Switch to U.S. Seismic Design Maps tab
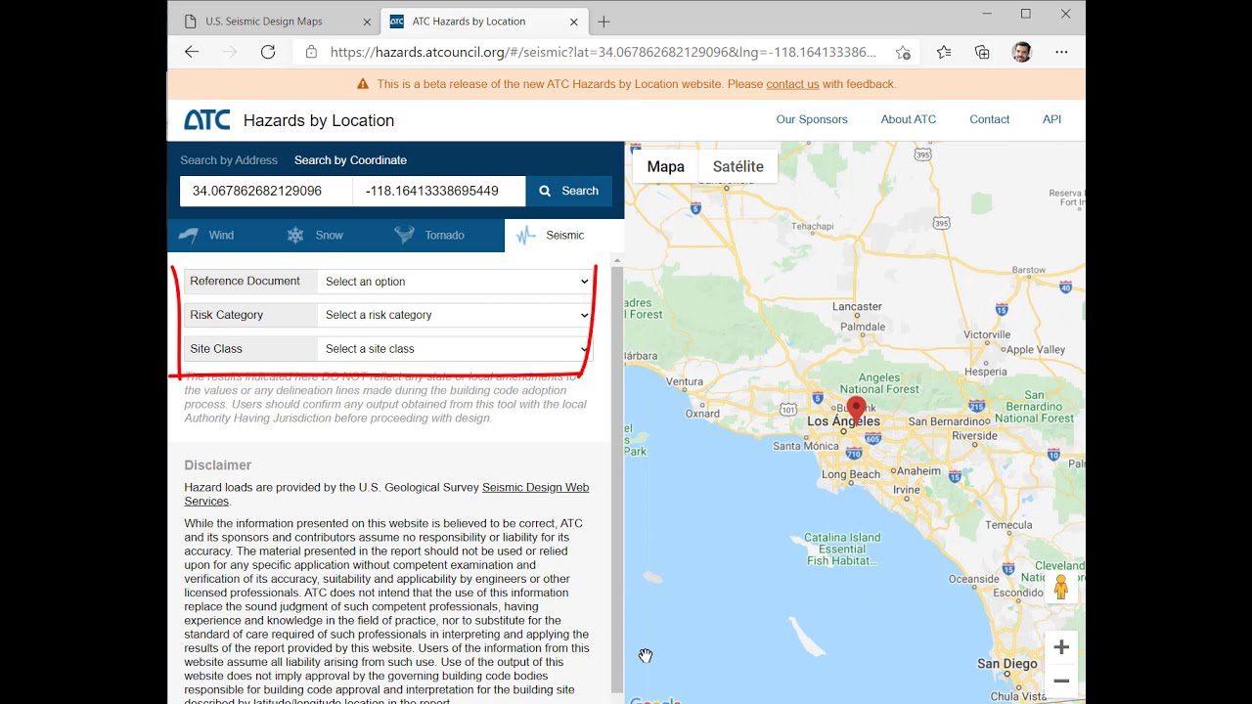This screenshot has height=704, width=1252. click(275, 22)
